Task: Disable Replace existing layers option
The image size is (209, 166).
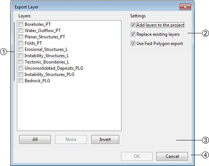Action: [133, 34]
